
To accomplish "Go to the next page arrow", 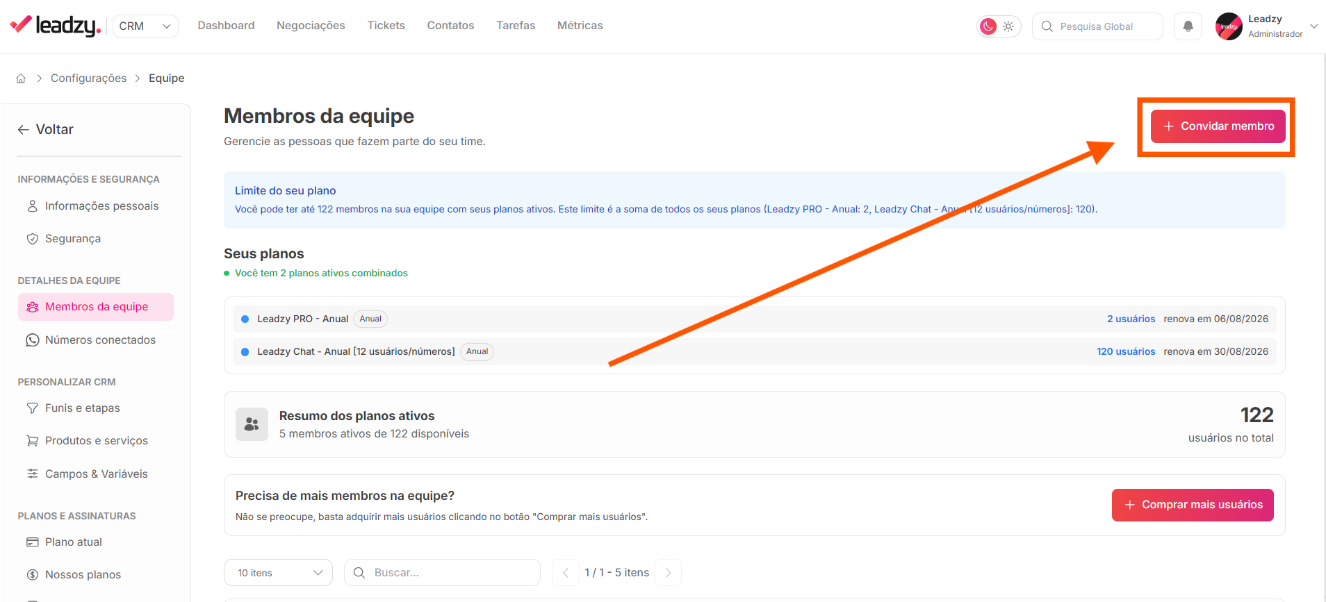I will coord(668,573).
